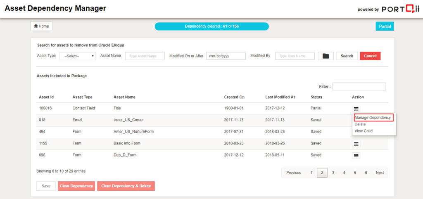Viewport: 423px width, 199px height.
Task: Click the Clear Dependency button
Action: [76, 186]
